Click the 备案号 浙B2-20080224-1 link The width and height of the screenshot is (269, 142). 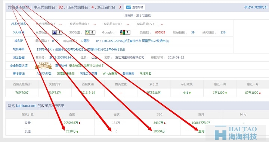pyautogui.click(x=62, y=58)
